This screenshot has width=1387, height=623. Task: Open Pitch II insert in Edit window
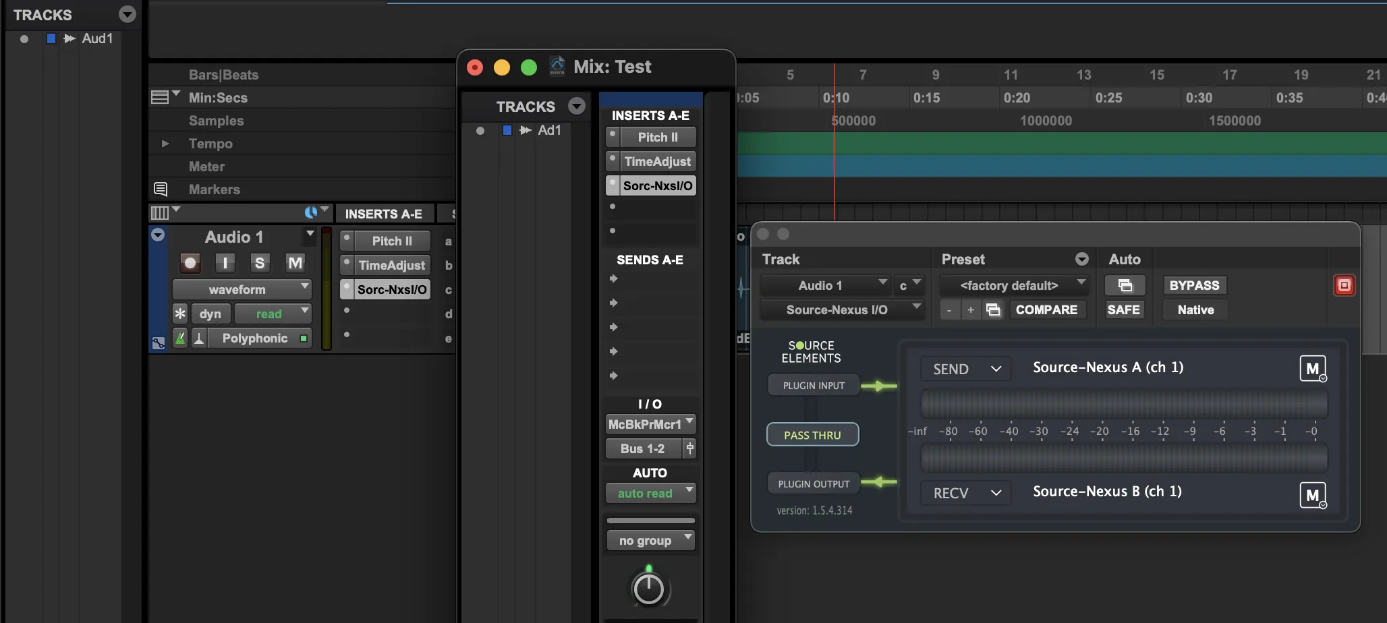pos(392,241)
